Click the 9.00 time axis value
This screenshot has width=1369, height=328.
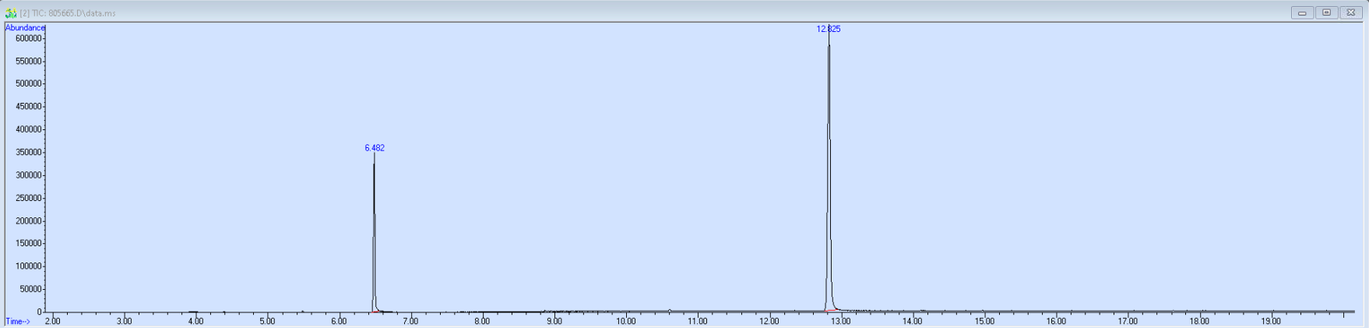tap(554, 321)
